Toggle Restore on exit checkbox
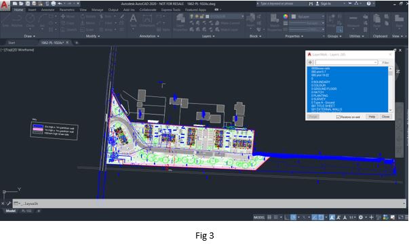The width and height of the screenshot is (409, 244). (x=338, y=117)
